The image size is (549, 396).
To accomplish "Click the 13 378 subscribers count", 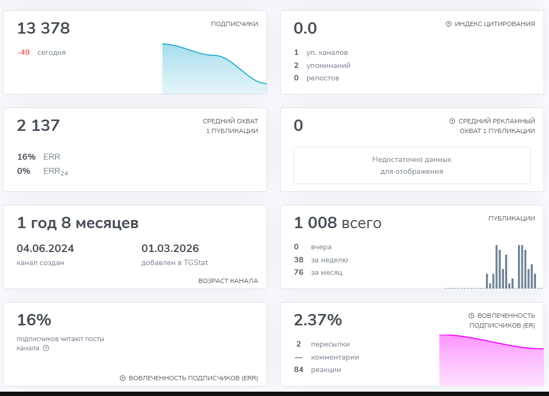I will 43,28.
